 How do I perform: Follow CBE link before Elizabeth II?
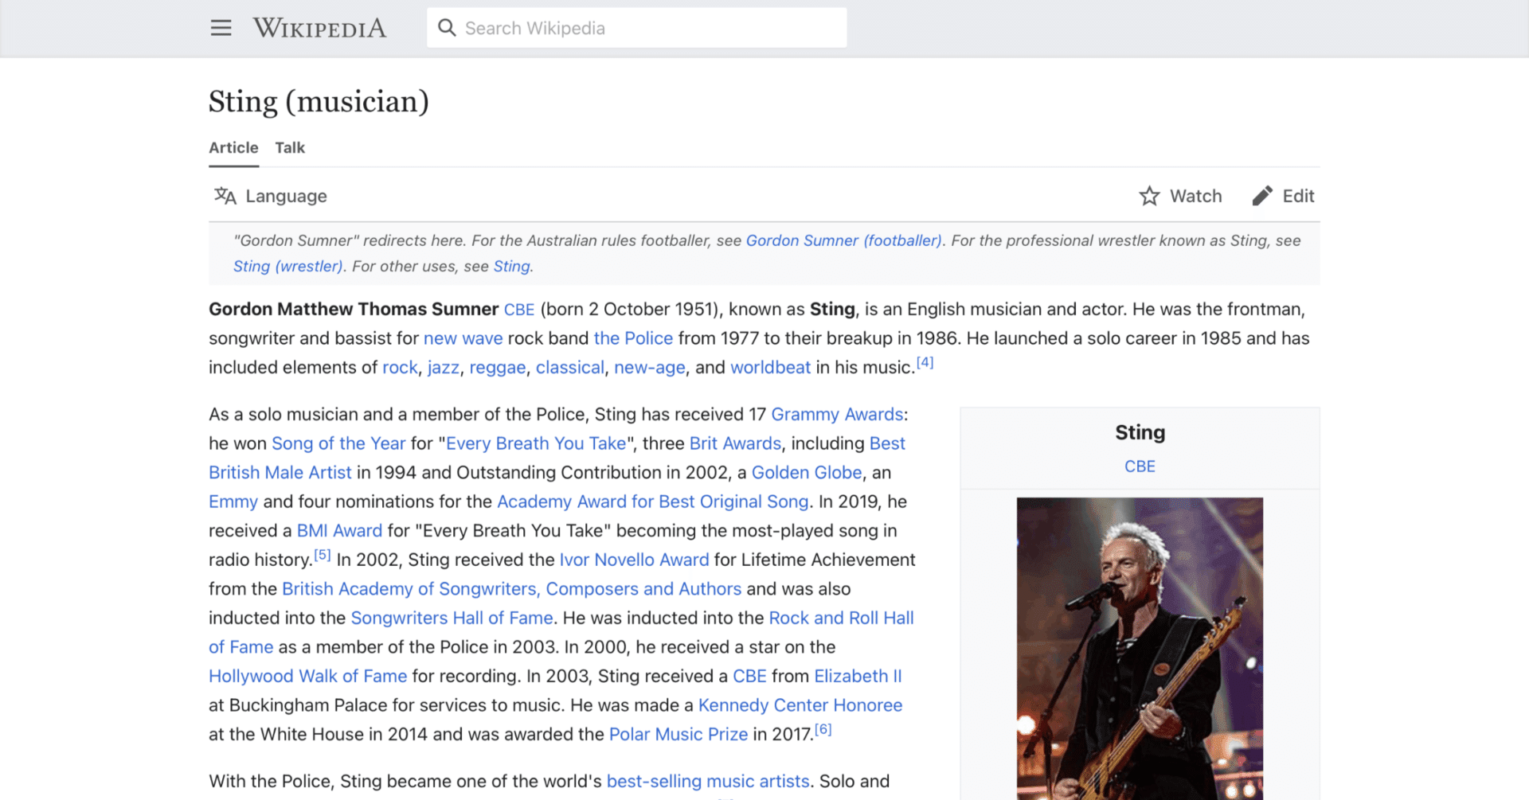point(749,677)
